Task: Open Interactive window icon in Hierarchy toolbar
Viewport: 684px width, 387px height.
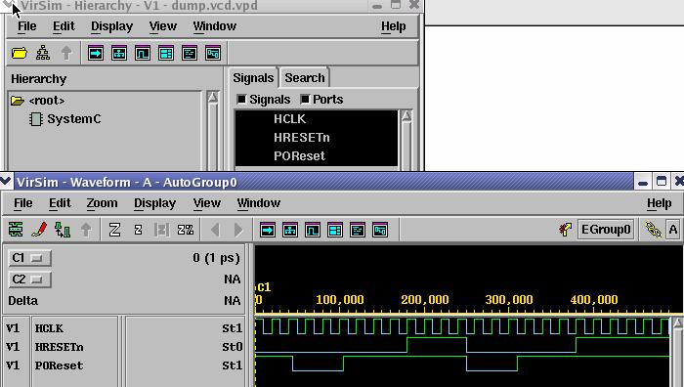Action: click(x=96, y=53)
